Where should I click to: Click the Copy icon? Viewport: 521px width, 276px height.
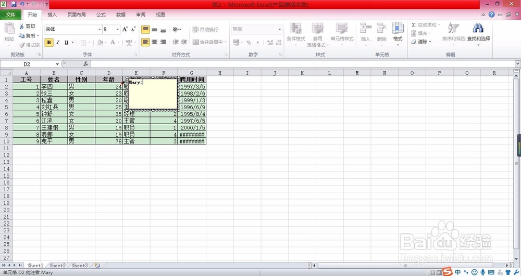tap(21, 35)
